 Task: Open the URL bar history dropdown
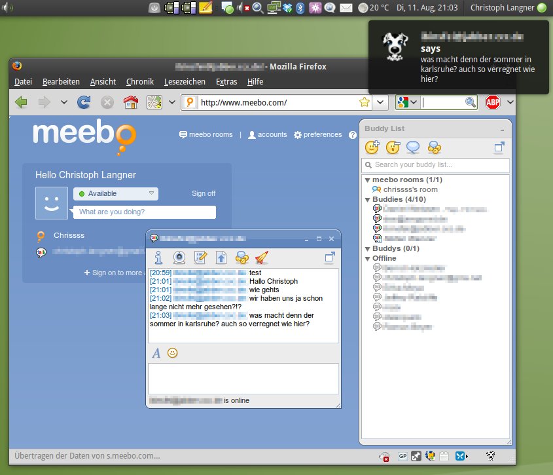380,102
